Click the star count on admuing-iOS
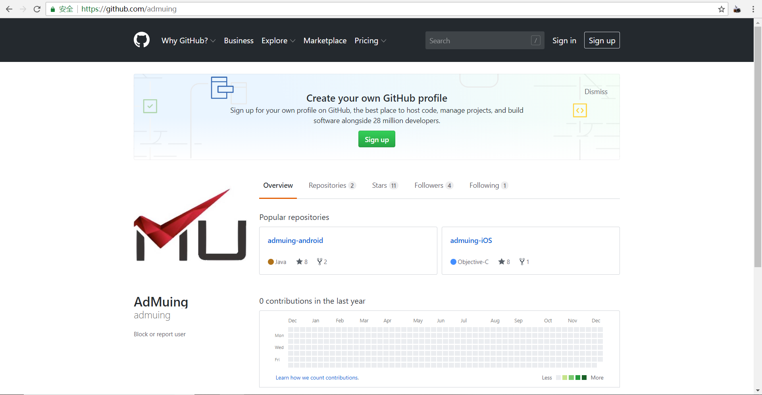 pos(504,262)
